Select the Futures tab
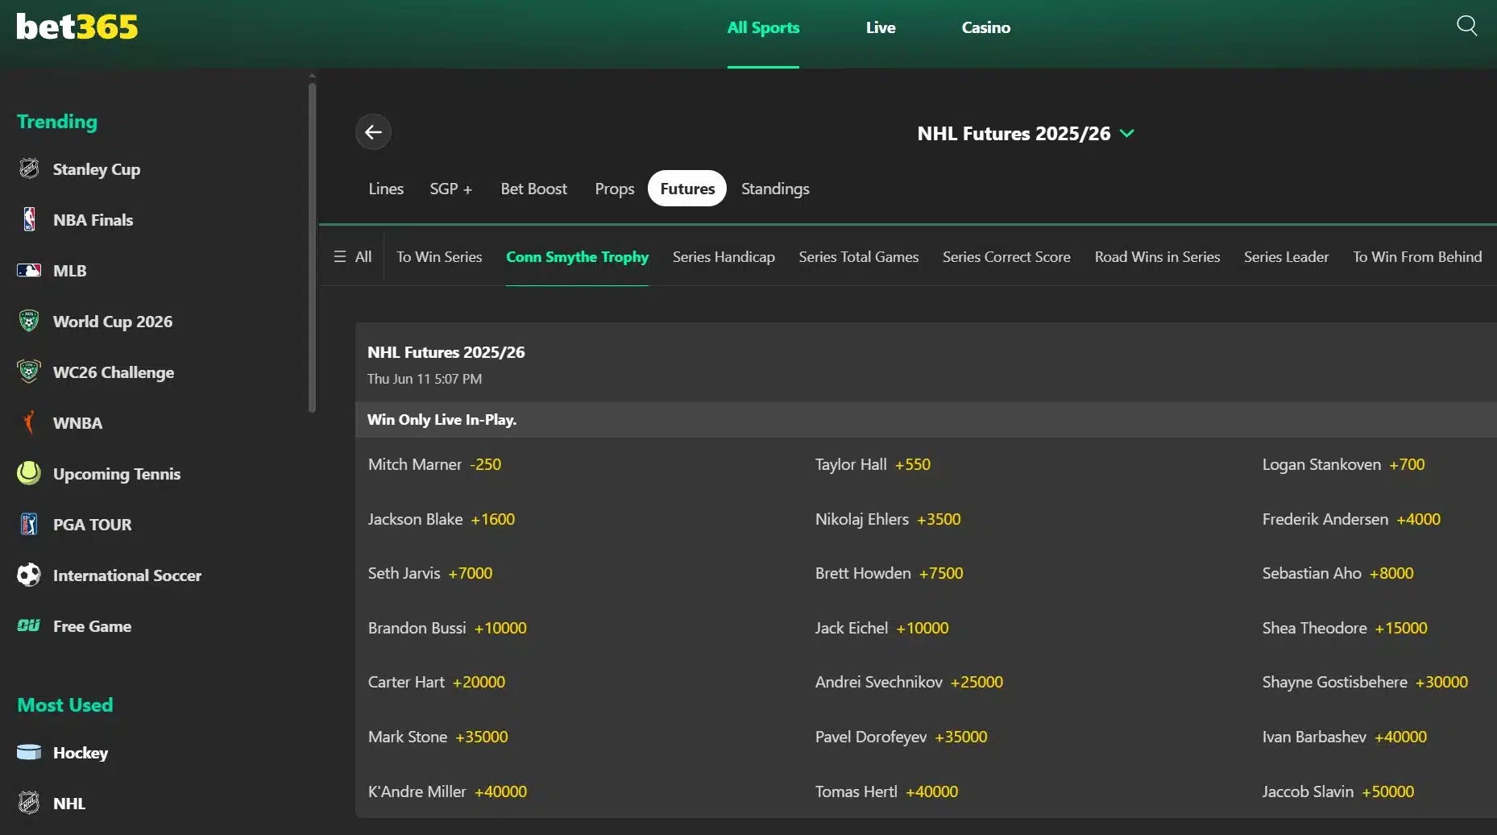 (687, 189)
